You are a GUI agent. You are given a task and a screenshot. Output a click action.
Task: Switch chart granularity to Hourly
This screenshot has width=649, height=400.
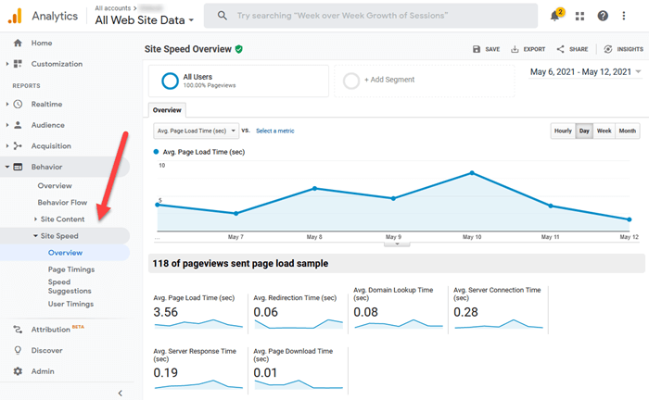[563, 131]
